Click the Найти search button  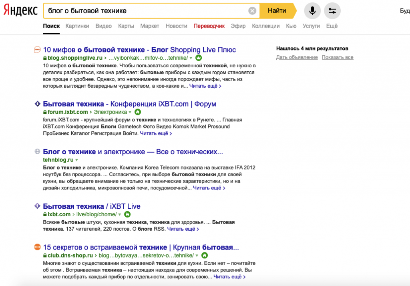coord(277,11)
